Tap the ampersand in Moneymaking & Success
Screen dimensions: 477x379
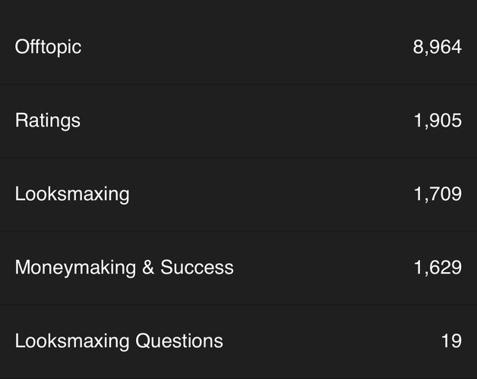click(148, 268)
